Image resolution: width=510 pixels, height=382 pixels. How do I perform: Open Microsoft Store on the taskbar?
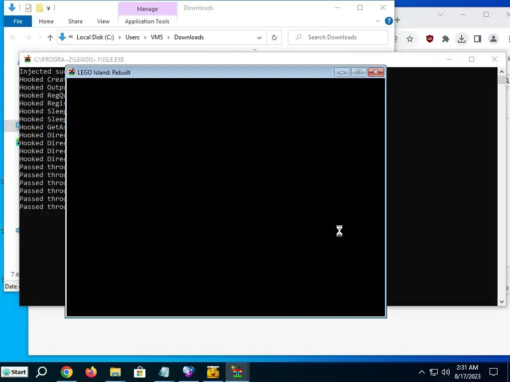[x=139, y=372]
